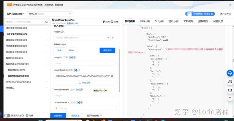Image resolution: width=234 pixels, height=121 pixels.
Task: Switch to the 代码示例 tab
Action: (x=145, y=21)
